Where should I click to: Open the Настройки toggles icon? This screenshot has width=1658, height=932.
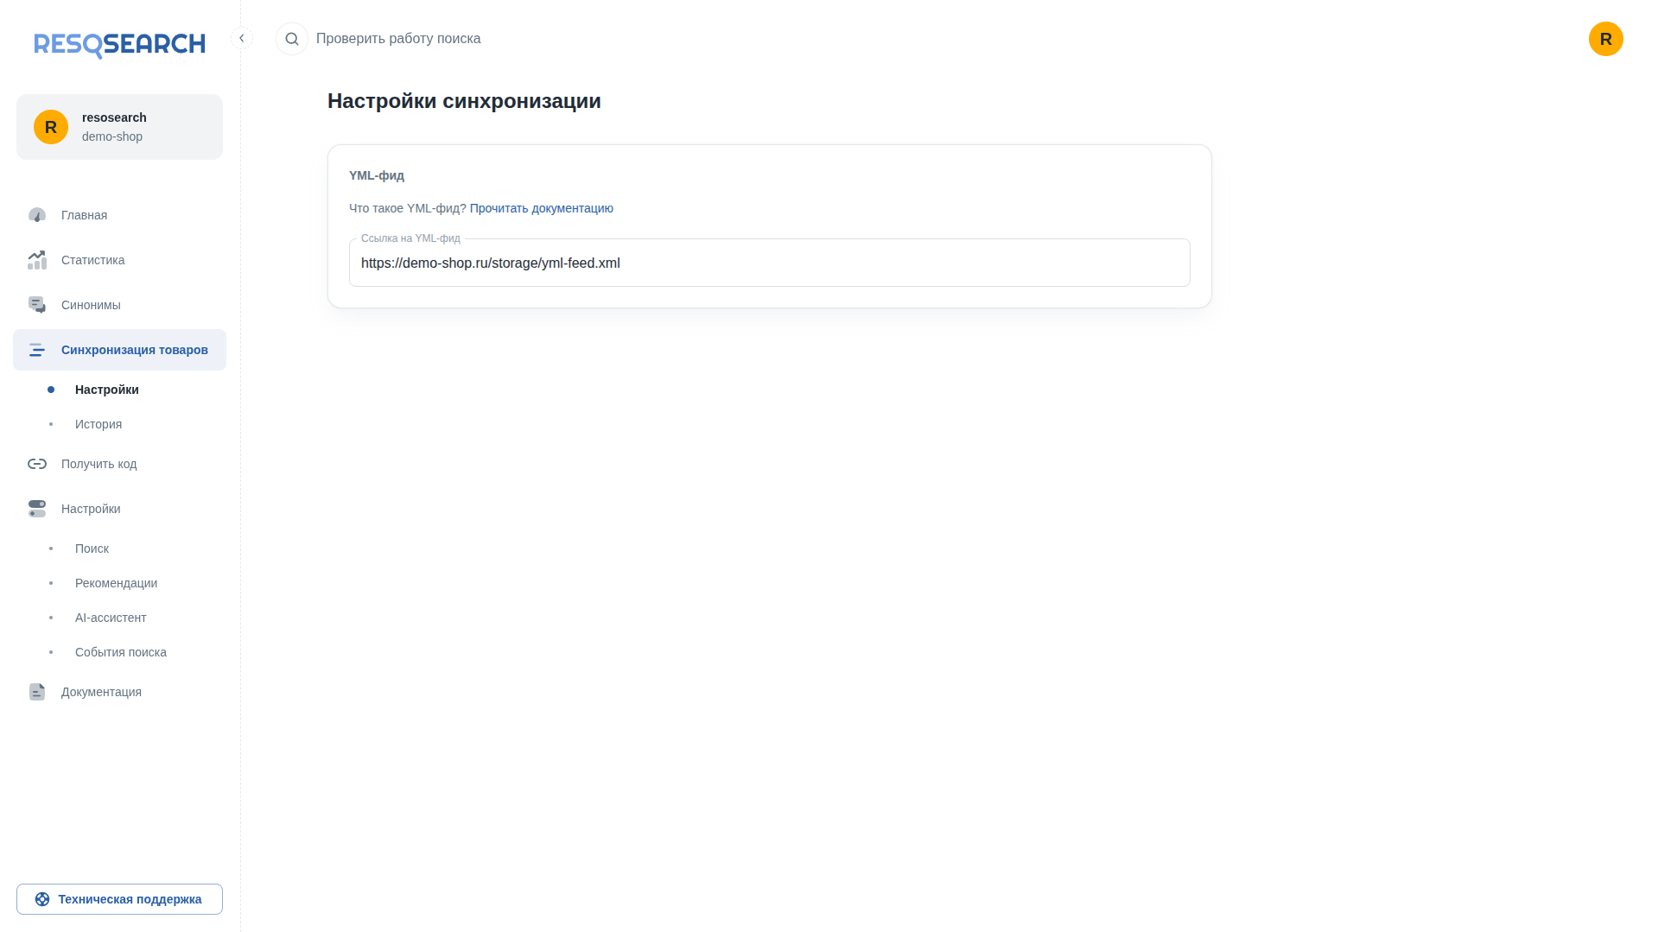pos(37,509)
